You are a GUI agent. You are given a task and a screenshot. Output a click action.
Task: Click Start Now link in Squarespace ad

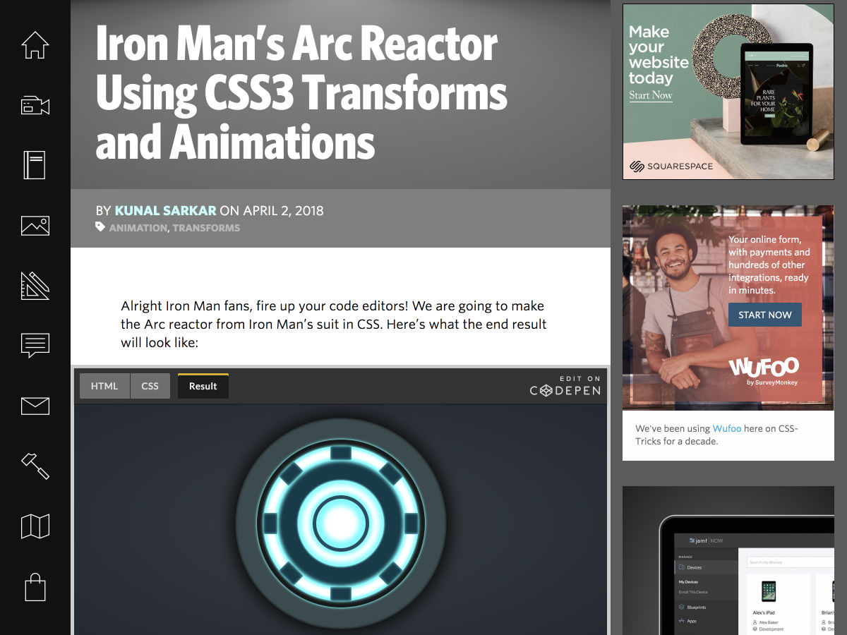[x=651, y=95]
